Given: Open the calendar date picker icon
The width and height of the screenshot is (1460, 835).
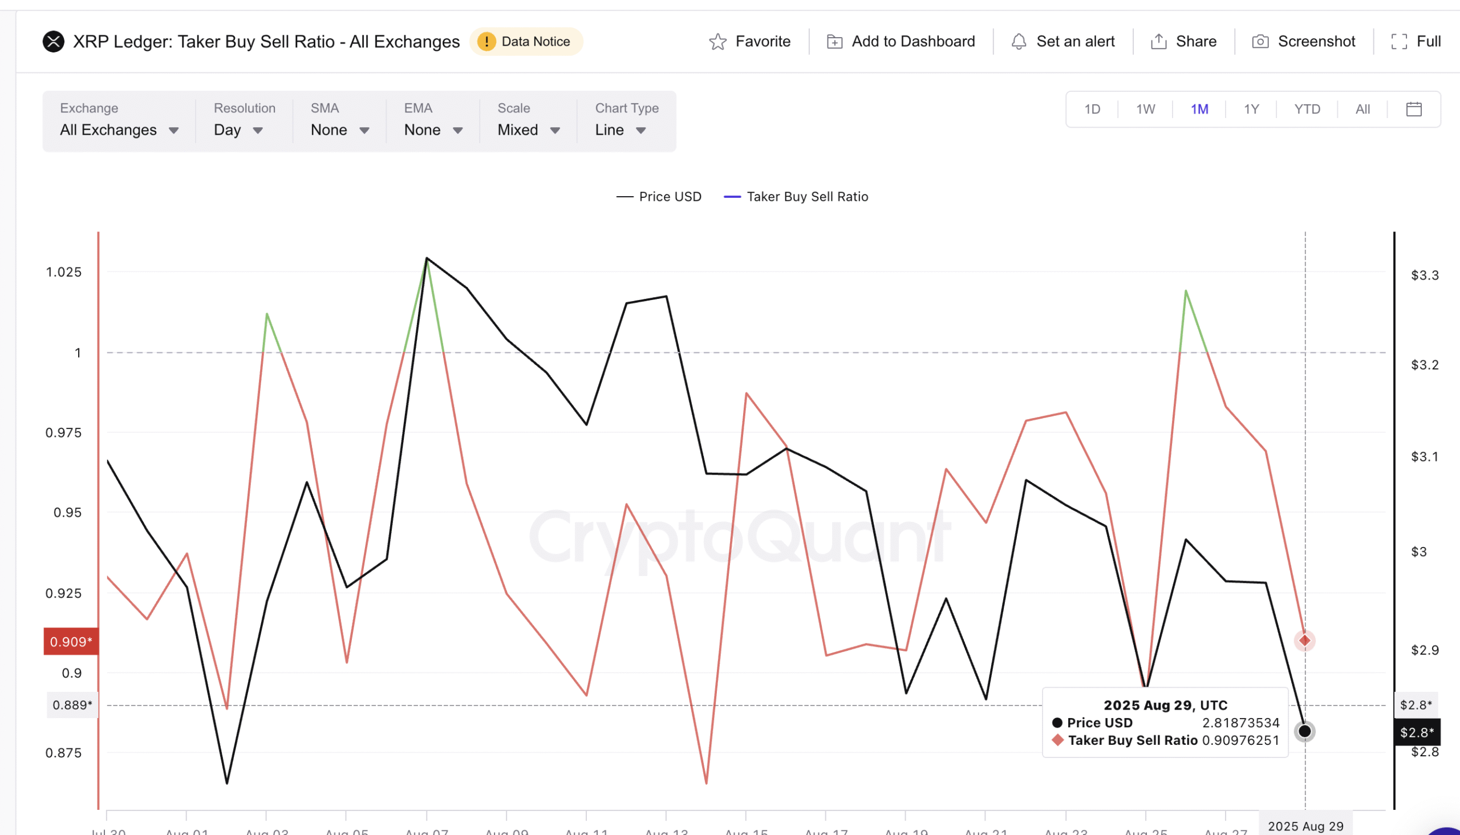Looking at the screenshot, I should point(1414,108).
